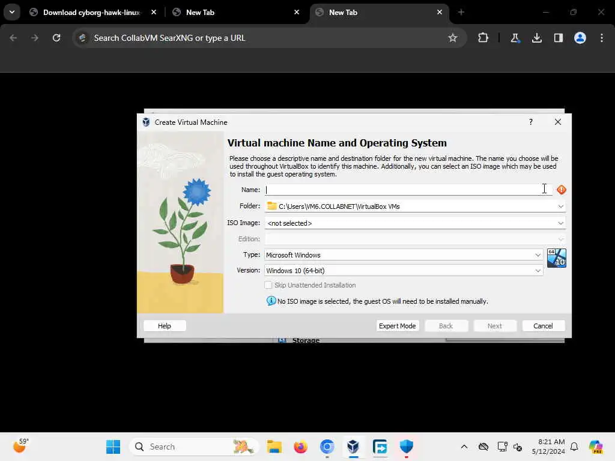This screenshot has width=615, height=461.
Task: Open a new browser tab with plus
Action: (x=461, y=12)
